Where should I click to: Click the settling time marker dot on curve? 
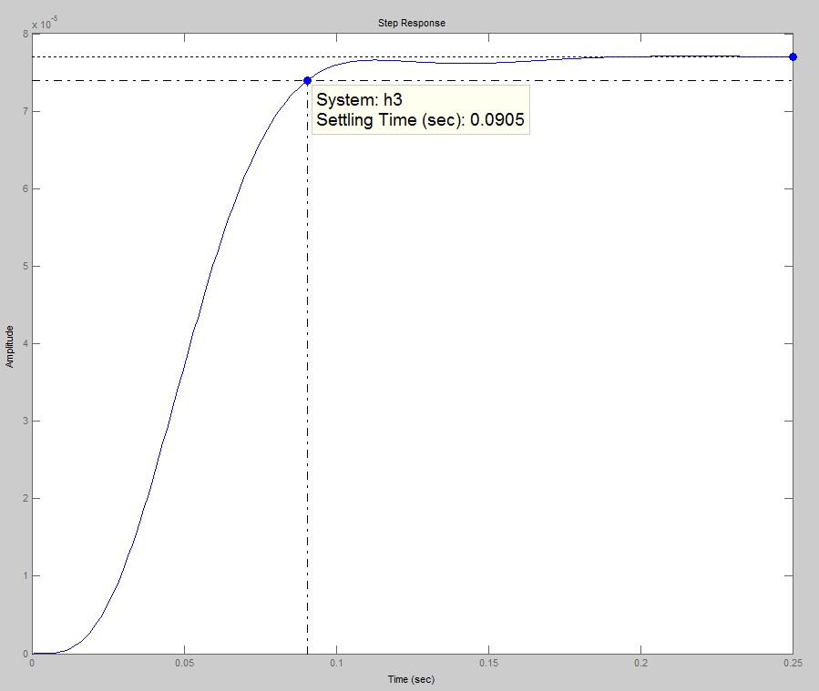pyautogui.click(x=307, y=80)
